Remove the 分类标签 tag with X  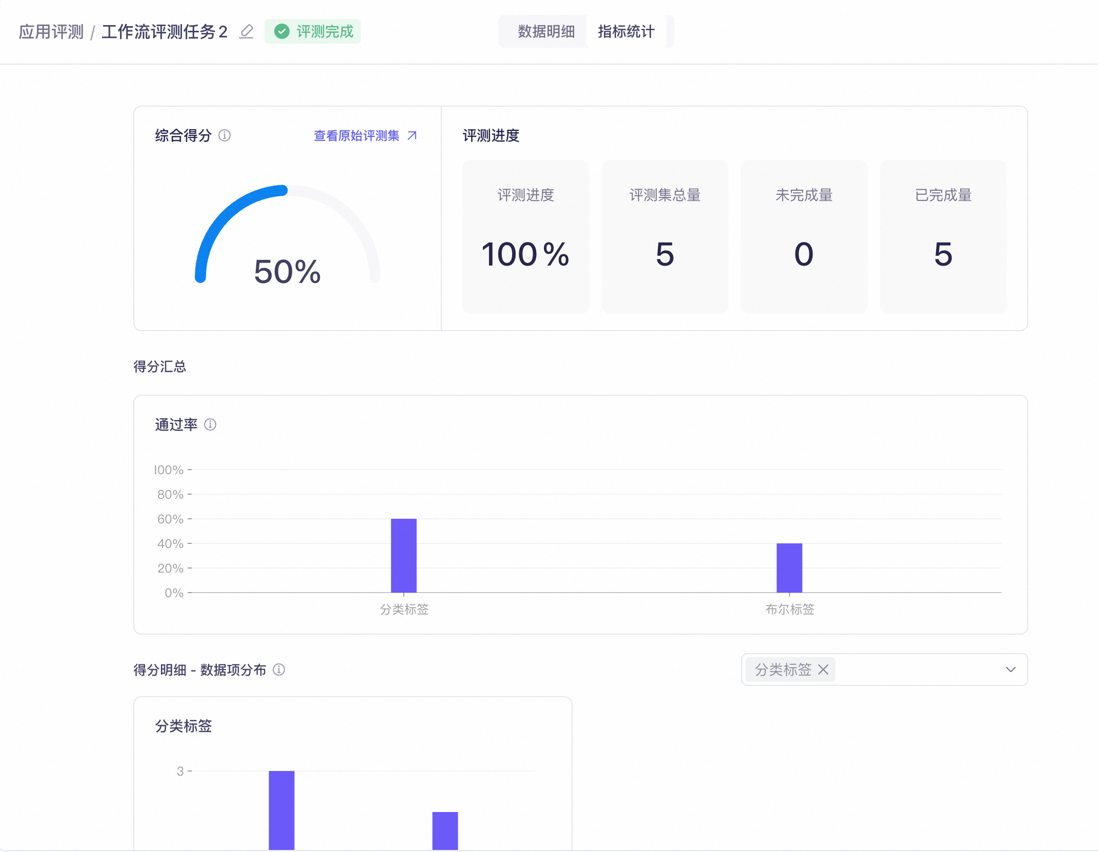click(x=823, y=670)
